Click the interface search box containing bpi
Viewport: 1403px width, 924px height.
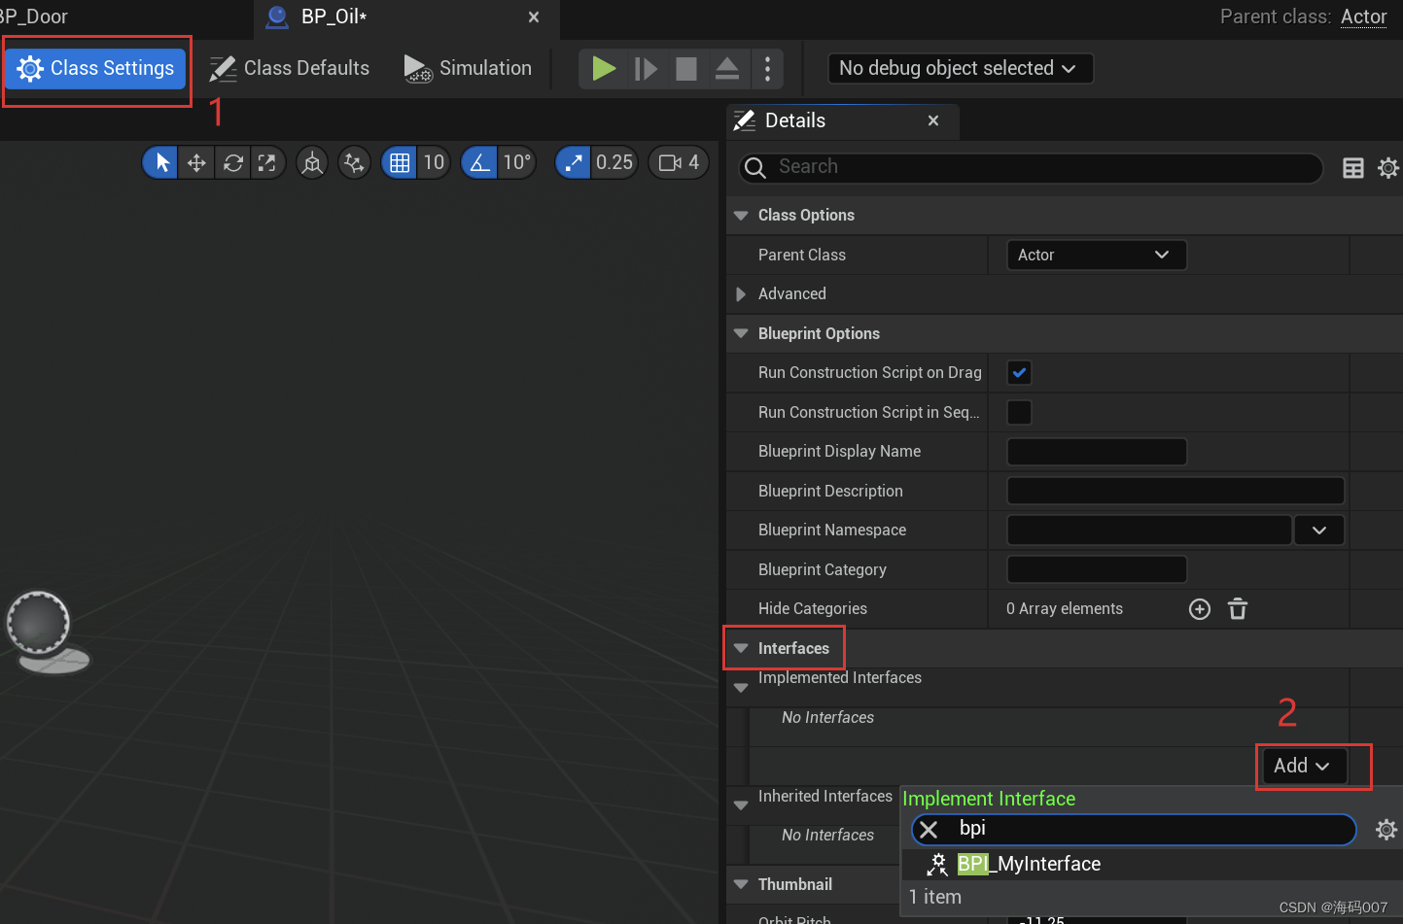1134,830
